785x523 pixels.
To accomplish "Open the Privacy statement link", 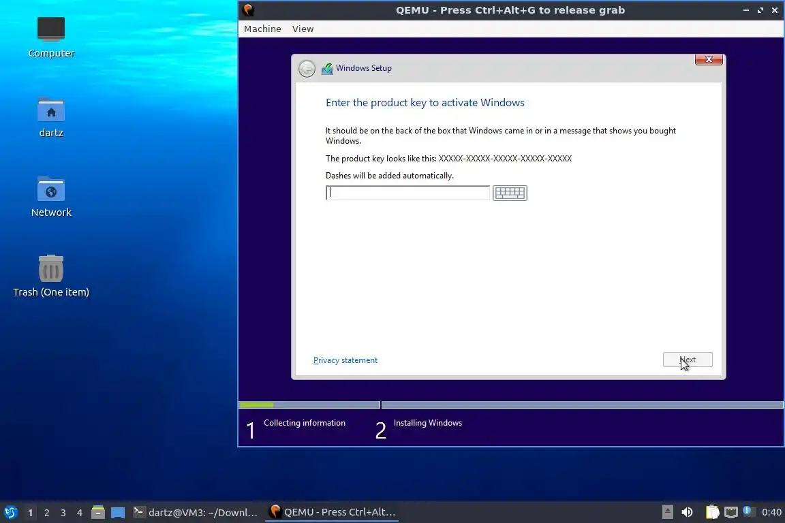I will [345, 360].
